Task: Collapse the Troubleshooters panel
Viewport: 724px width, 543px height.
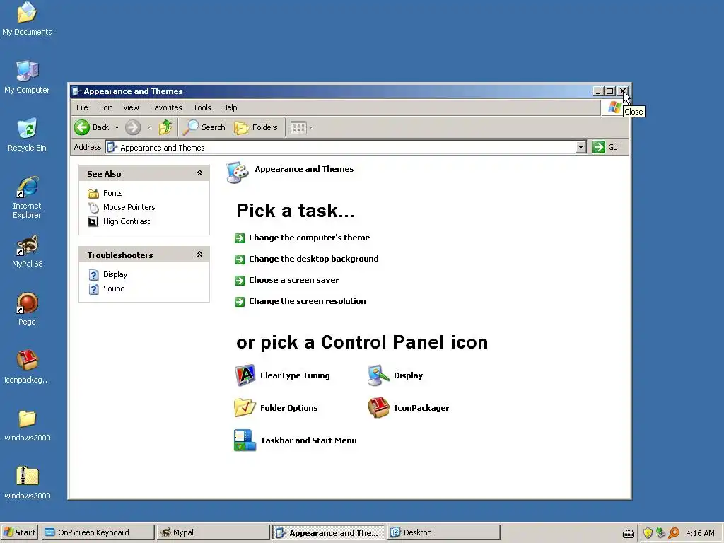Action: tap(199, 255)
